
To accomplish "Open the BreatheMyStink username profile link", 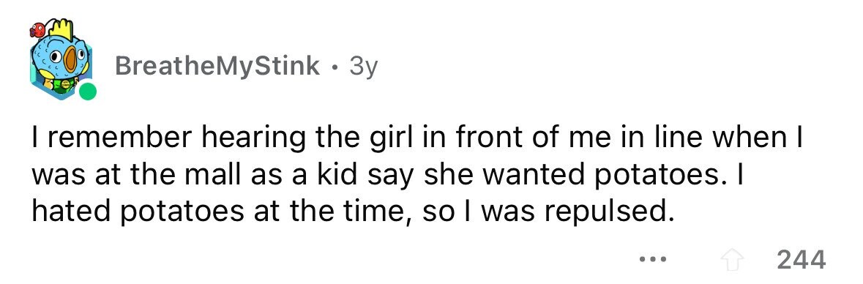I will (x=217, y=67).
